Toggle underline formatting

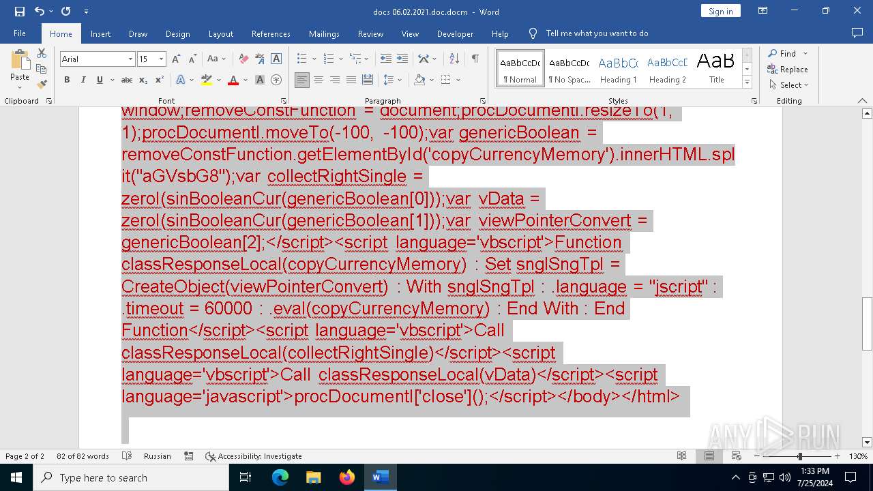(x=100, y=80)
